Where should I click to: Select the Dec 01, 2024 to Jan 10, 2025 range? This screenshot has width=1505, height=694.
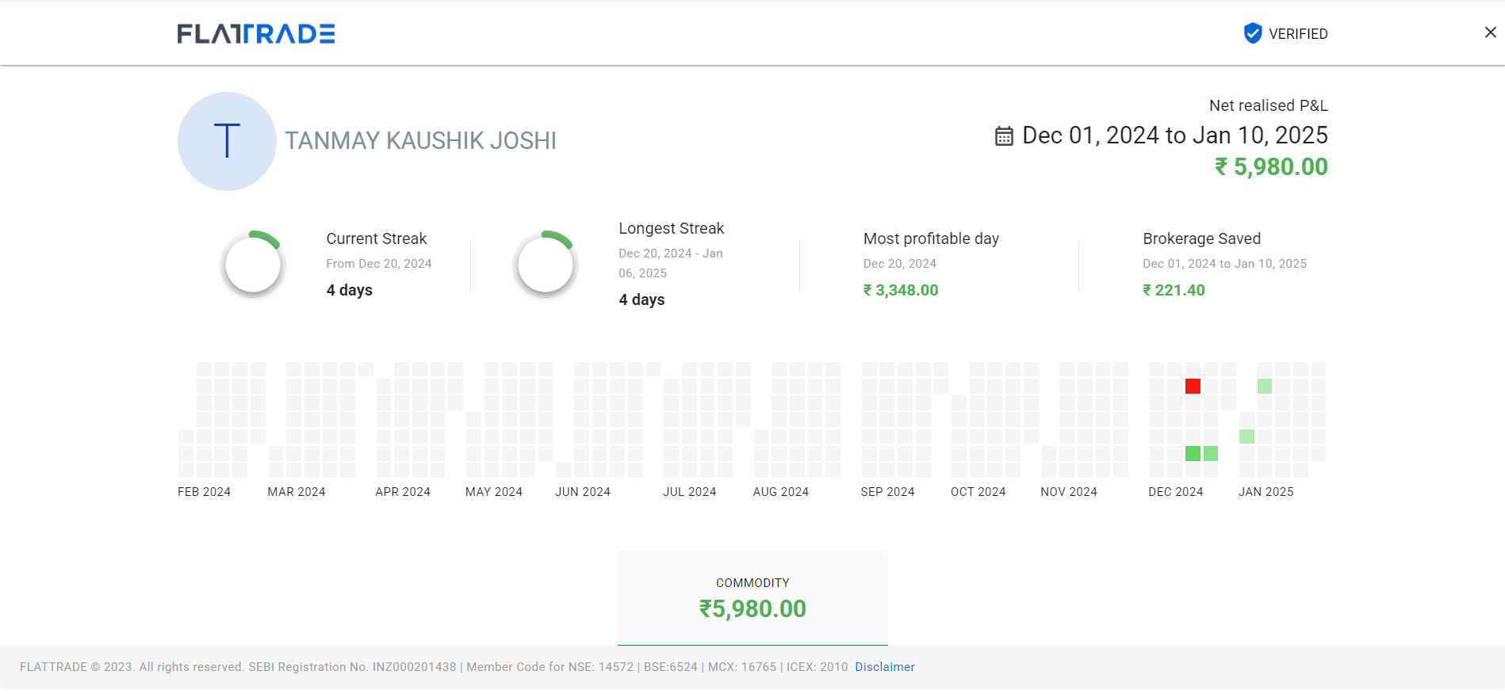[1174, 135]
